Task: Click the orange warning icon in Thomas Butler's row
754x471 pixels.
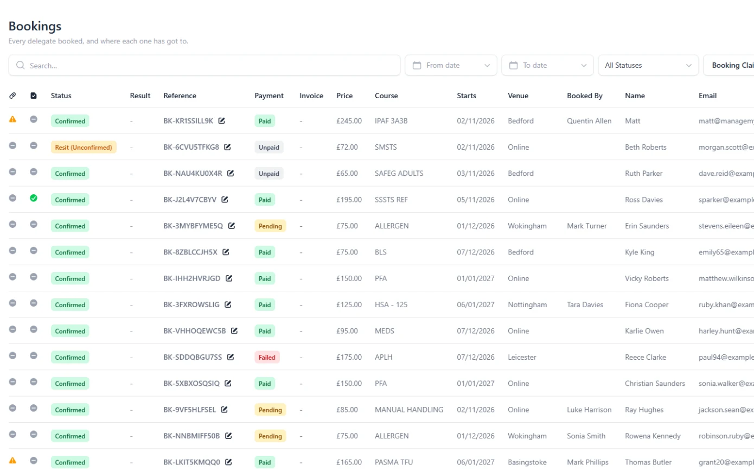Action: 12,460
